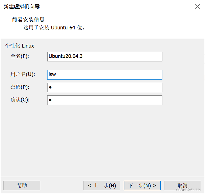Cancel the wizard with 取消 button
The width and height of the screenshot is (205, 194).
pos(182,185)
